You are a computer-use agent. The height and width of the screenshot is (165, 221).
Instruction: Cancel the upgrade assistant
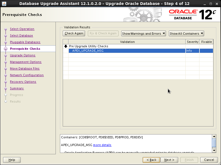[x=209, y=160]
